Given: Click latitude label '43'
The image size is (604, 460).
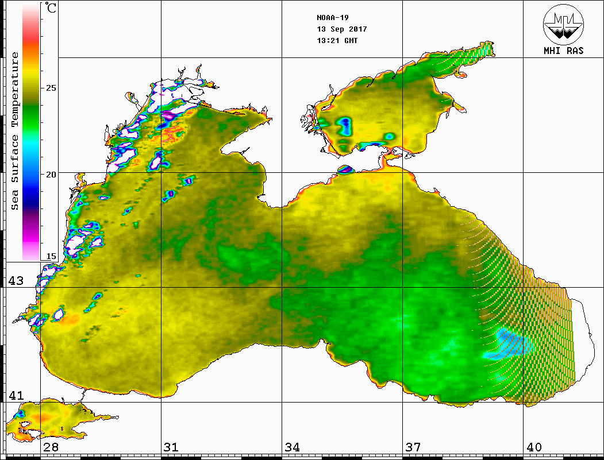Looking at the screenshot, I should pyautogui.click(x=16, y=281).
